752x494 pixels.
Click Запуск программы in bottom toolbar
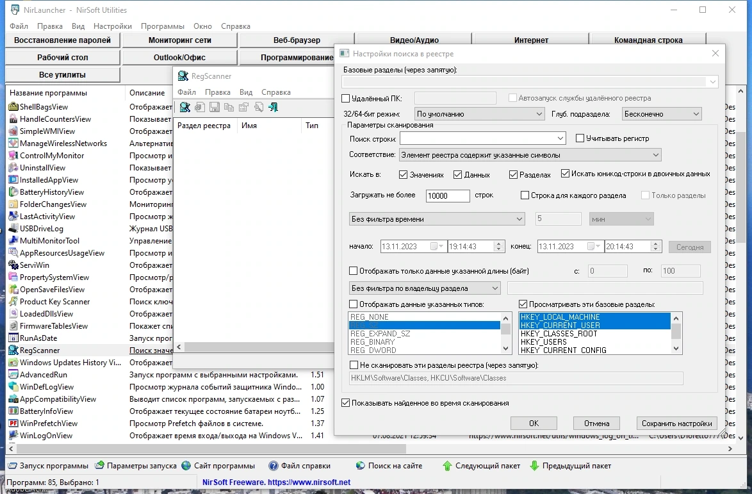tap(49, 466)
